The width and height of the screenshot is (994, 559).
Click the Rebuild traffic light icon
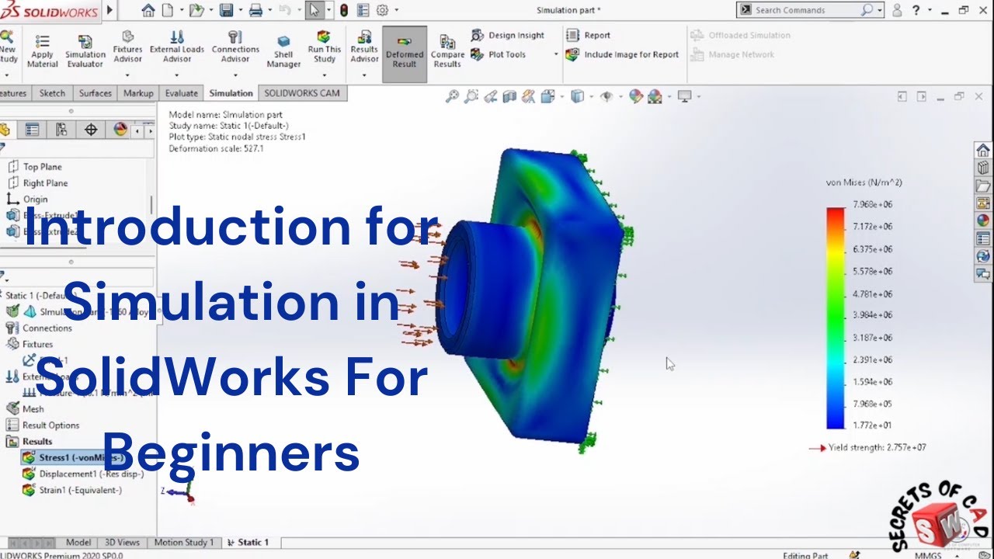(x=343, y=11)
